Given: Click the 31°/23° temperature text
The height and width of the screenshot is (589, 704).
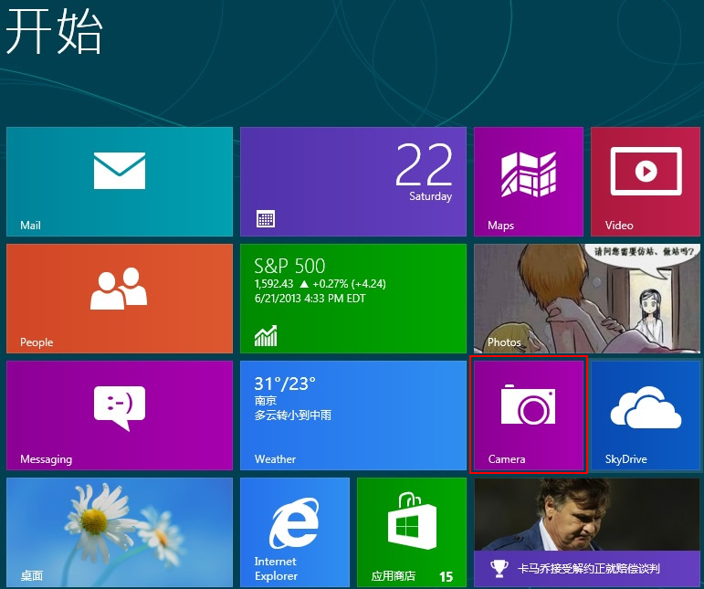Looking at the screenshot, I should click(285, 384).
